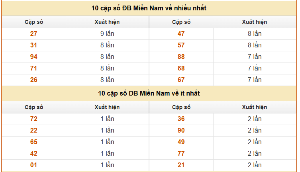This screenshot has height=172, width=300.
Task: Select number pair 36
Action: (181, 119)
